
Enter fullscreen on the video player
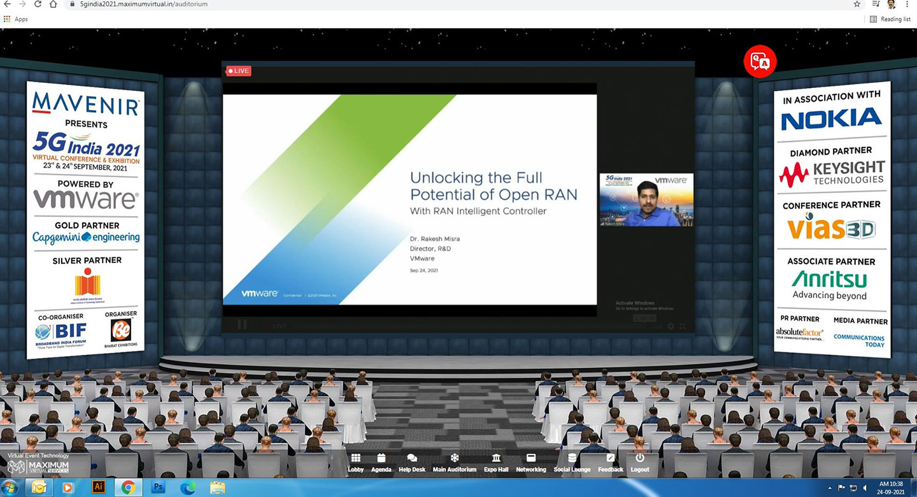coord(683,326)
